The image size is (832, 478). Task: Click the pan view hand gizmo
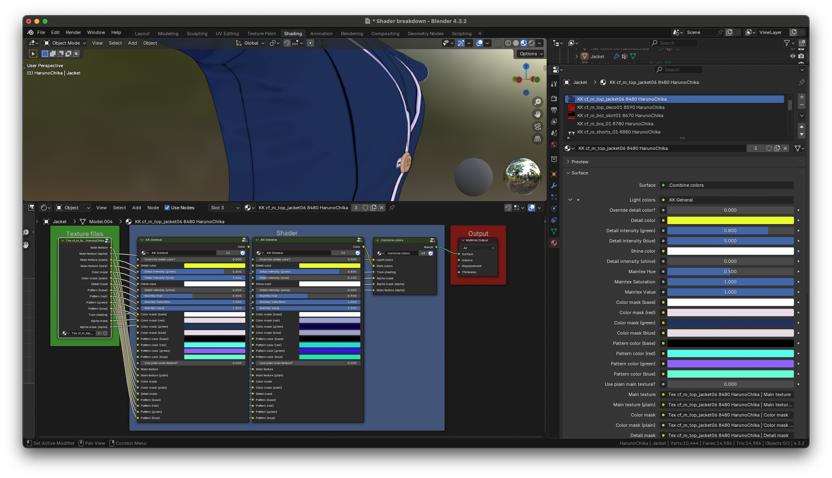(x=538, y=114)
